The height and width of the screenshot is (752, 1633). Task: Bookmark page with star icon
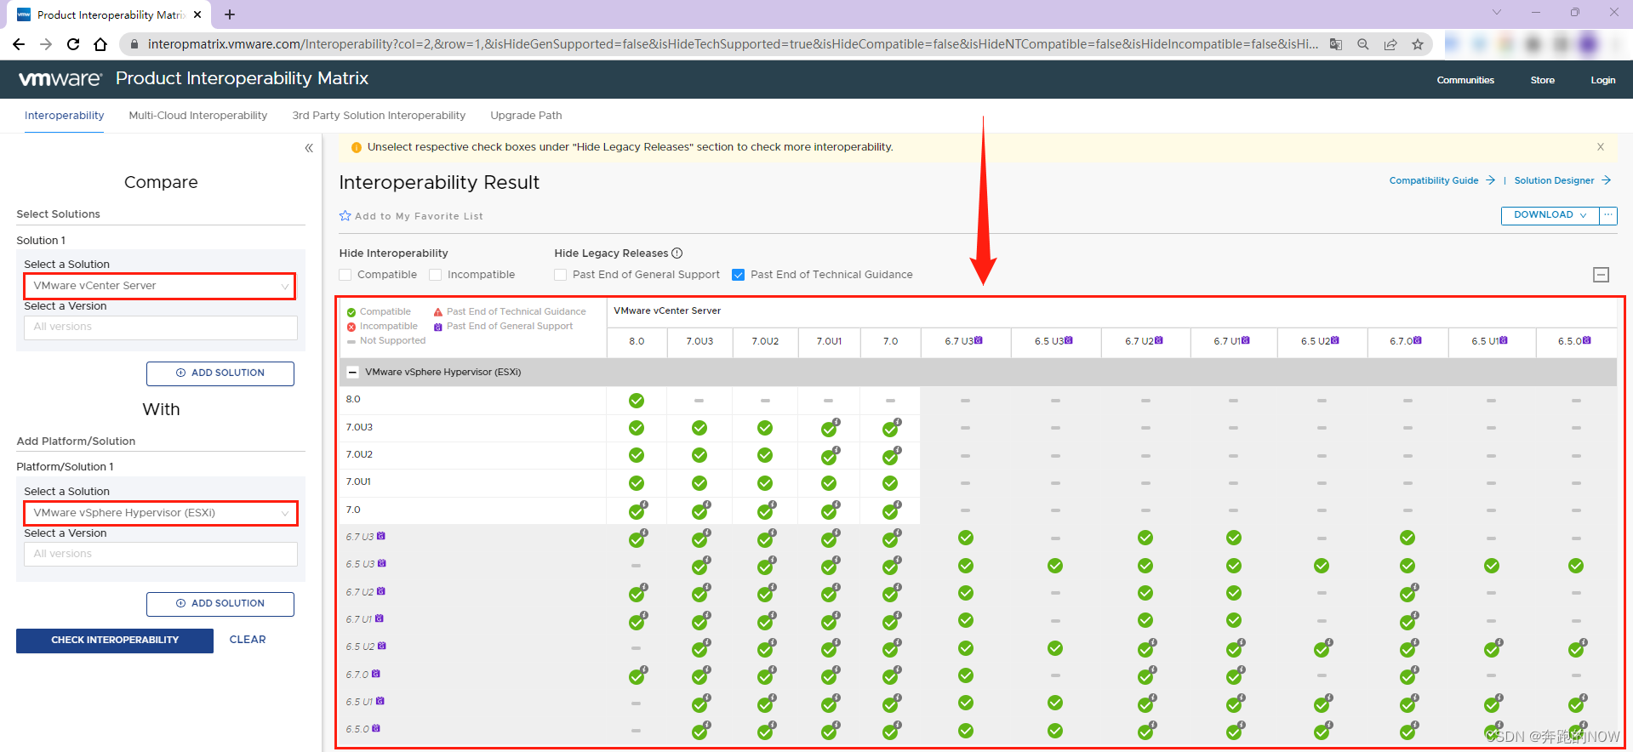(x=1418, y=44)
